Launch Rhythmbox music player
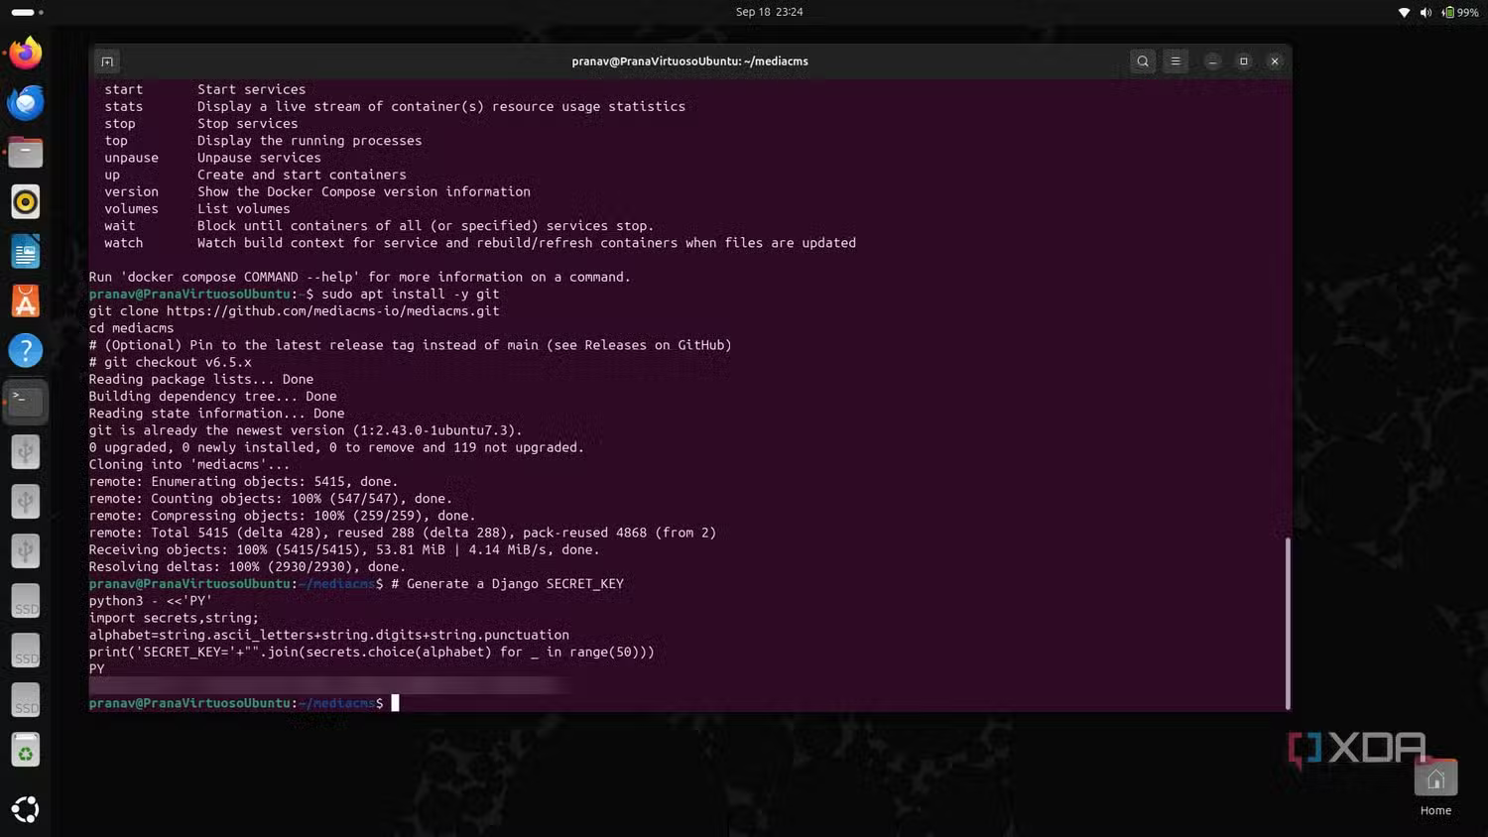This screenshot has height=837, width=1488. click(26, 202)
